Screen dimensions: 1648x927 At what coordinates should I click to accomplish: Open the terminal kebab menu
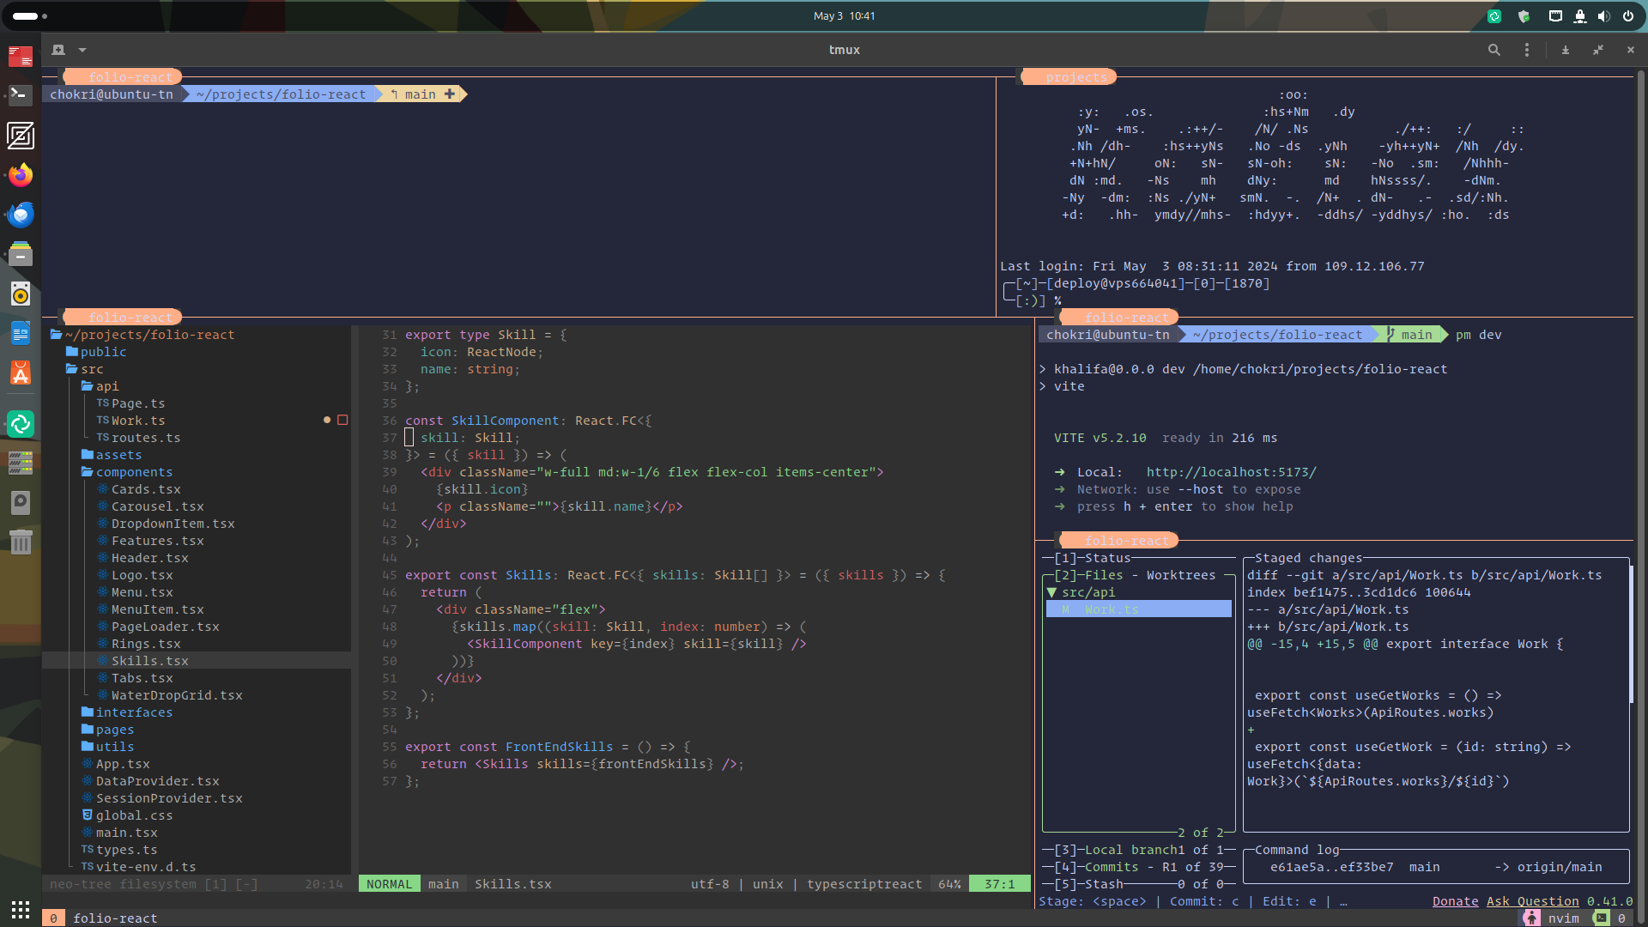coord(1527,50)
